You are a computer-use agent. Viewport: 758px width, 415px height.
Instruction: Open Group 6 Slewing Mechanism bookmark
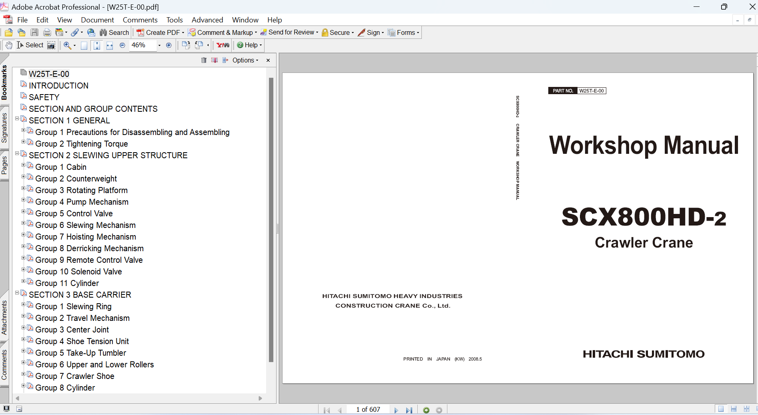tap(85, 225)
